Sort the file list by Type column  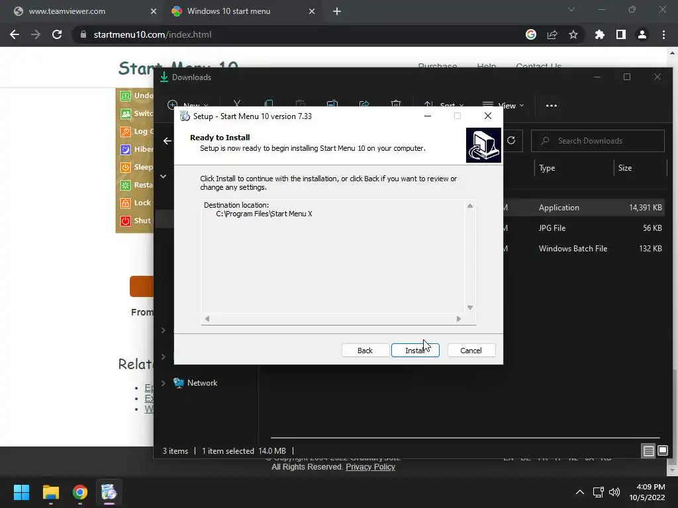pos(547,168)
